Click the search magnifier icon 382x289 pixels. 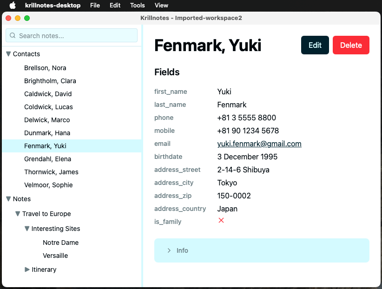click(x=13, y=35)
